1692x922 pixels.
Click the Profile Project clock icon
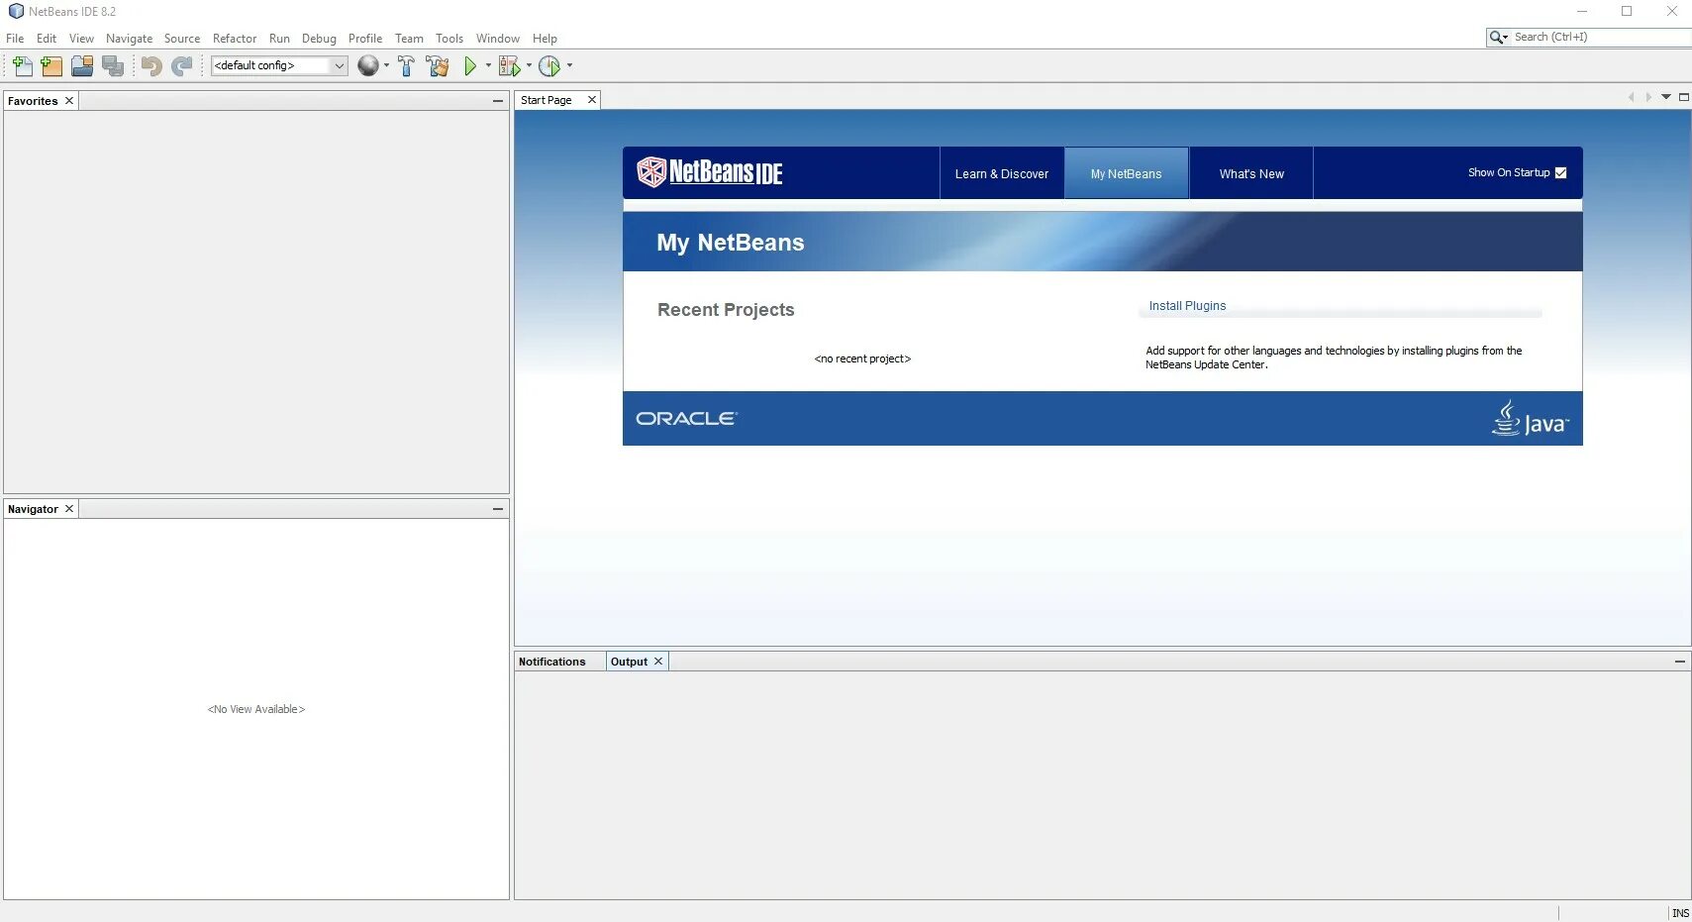[x=549, y=66]
